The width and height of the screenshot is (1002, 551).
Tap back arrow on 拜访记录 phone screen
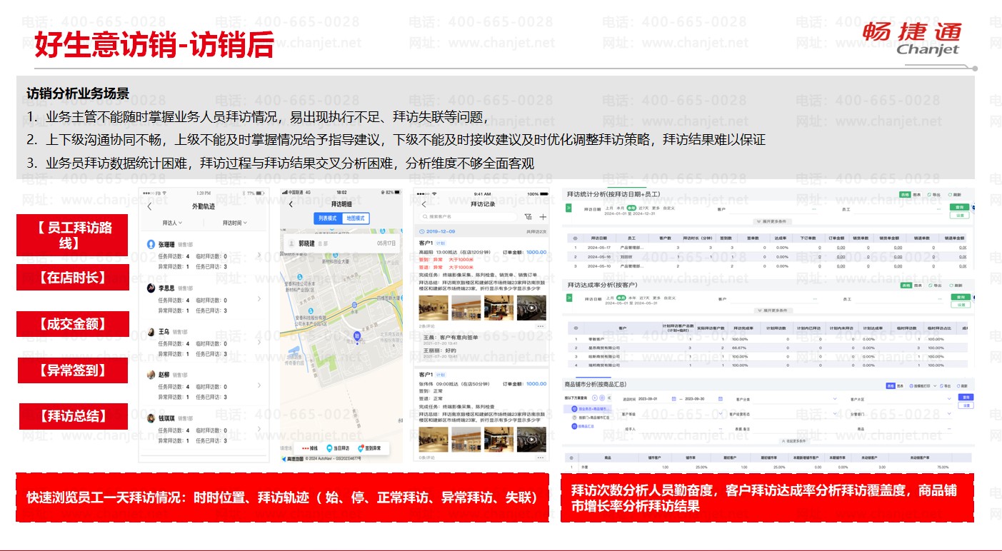click(423, 204)
